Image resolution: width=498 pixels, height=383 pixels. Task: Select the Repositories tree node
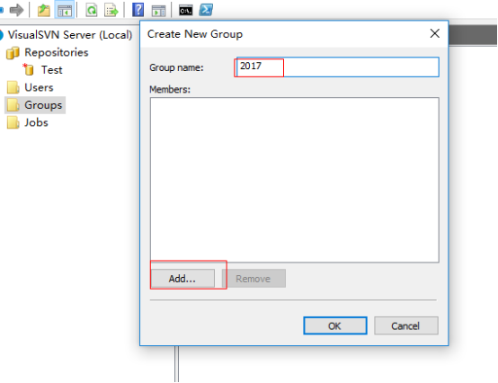coord(57,52)
